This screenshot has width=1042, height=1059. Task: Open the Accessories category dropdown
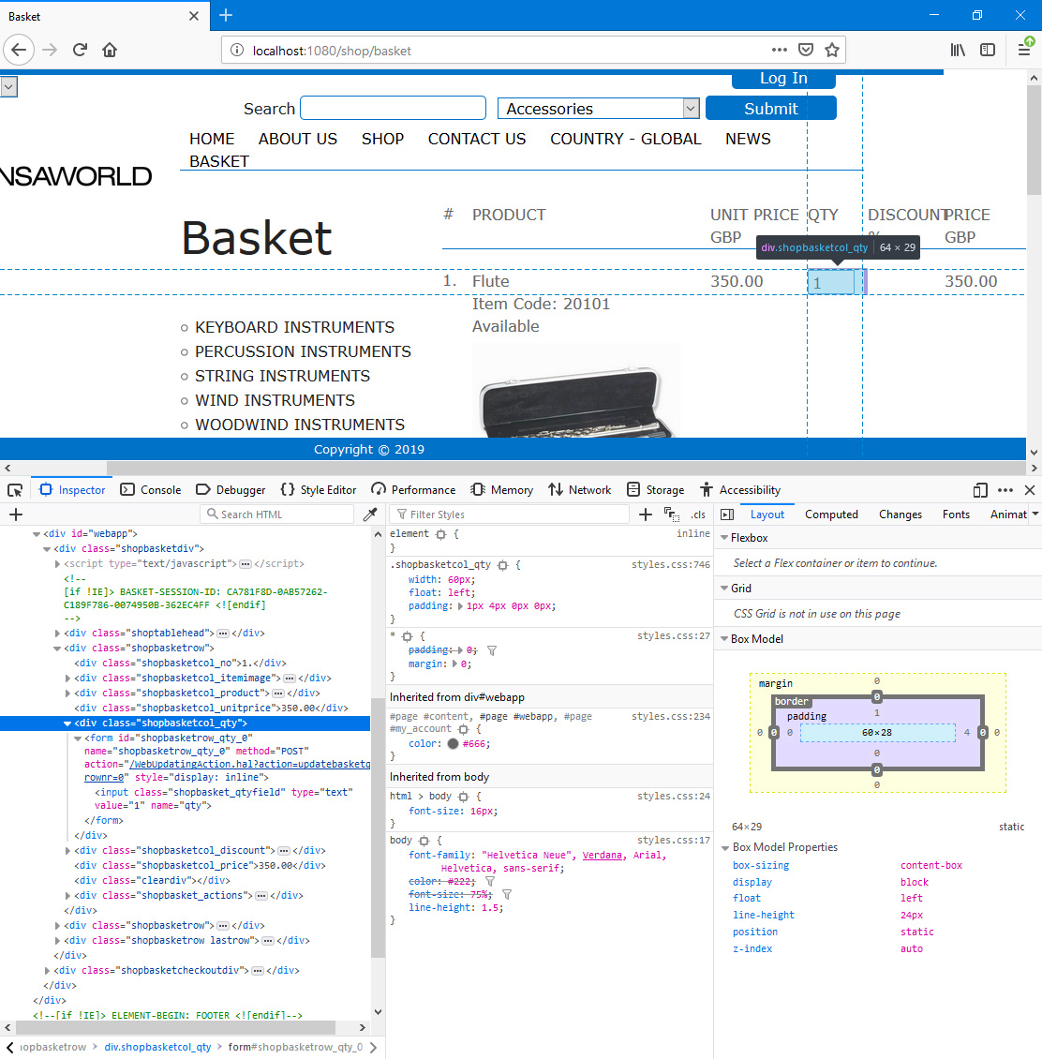[598, 109]
